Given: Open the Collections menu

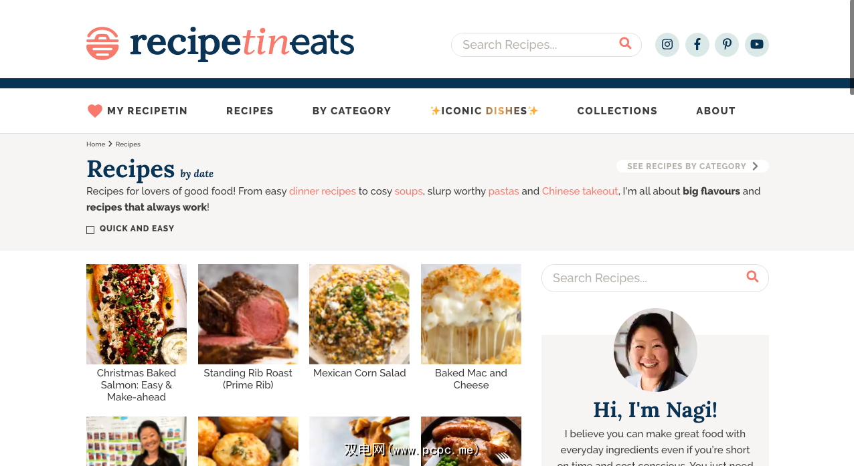Looking at the screenshot, I should click(617, 111).
